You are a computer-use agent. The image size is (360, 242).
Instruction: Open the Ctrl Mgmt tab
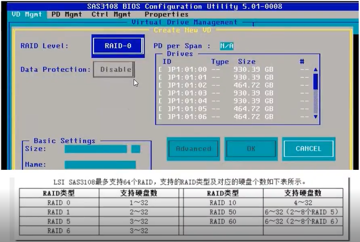point(111,15)
